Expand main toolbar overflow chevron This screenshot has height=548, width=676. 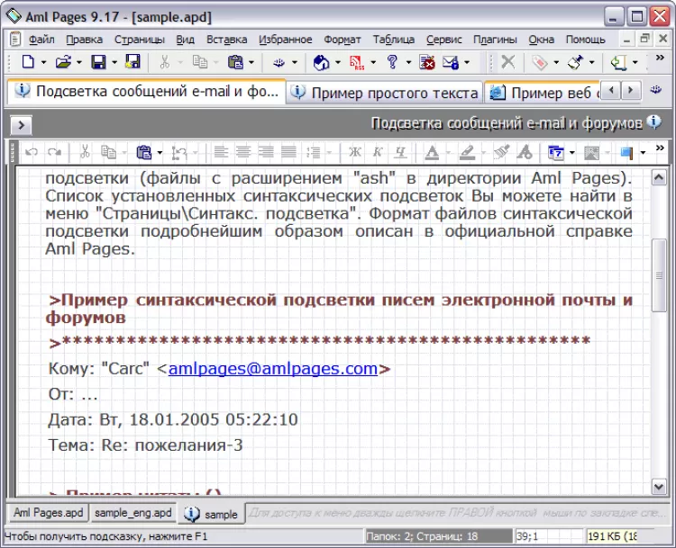(660, 58)
